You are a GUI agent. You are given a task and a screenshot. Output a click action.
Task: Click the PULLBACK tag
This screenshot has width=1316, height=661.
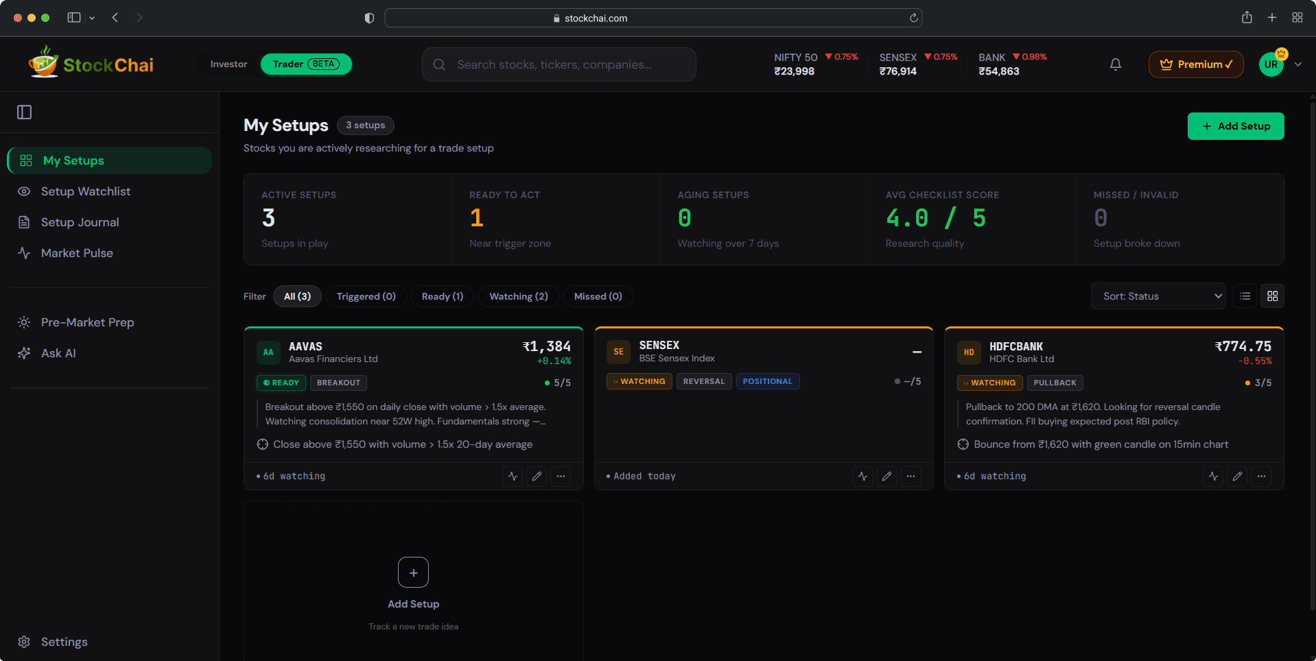1055,383
